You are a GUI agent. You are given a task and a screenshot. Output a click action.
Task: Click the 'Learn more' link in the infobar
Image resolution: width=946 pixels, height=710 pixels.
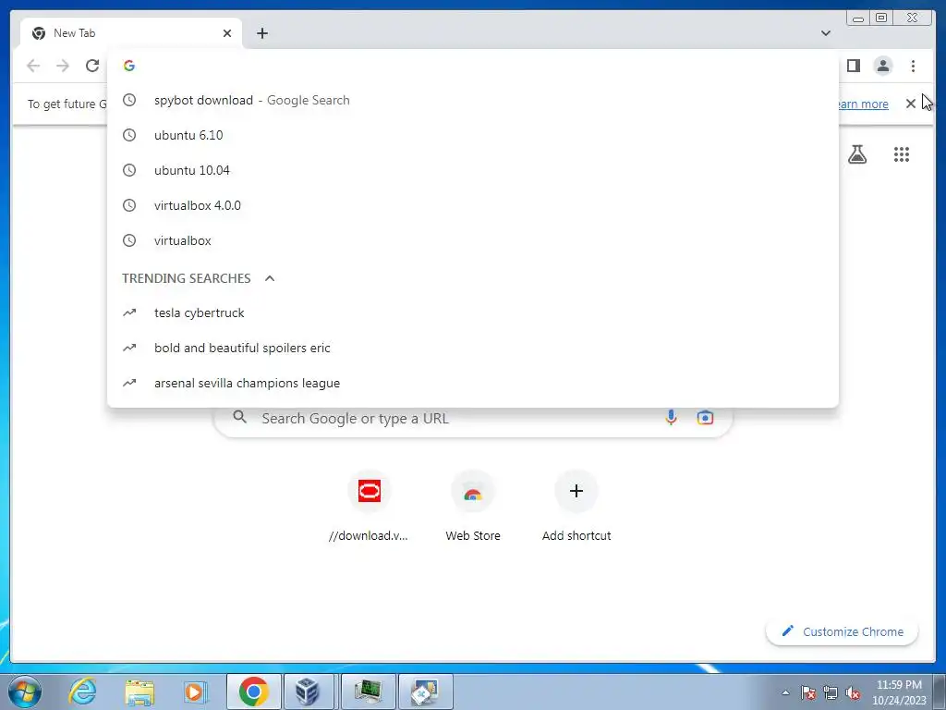[x=864, y=104]
